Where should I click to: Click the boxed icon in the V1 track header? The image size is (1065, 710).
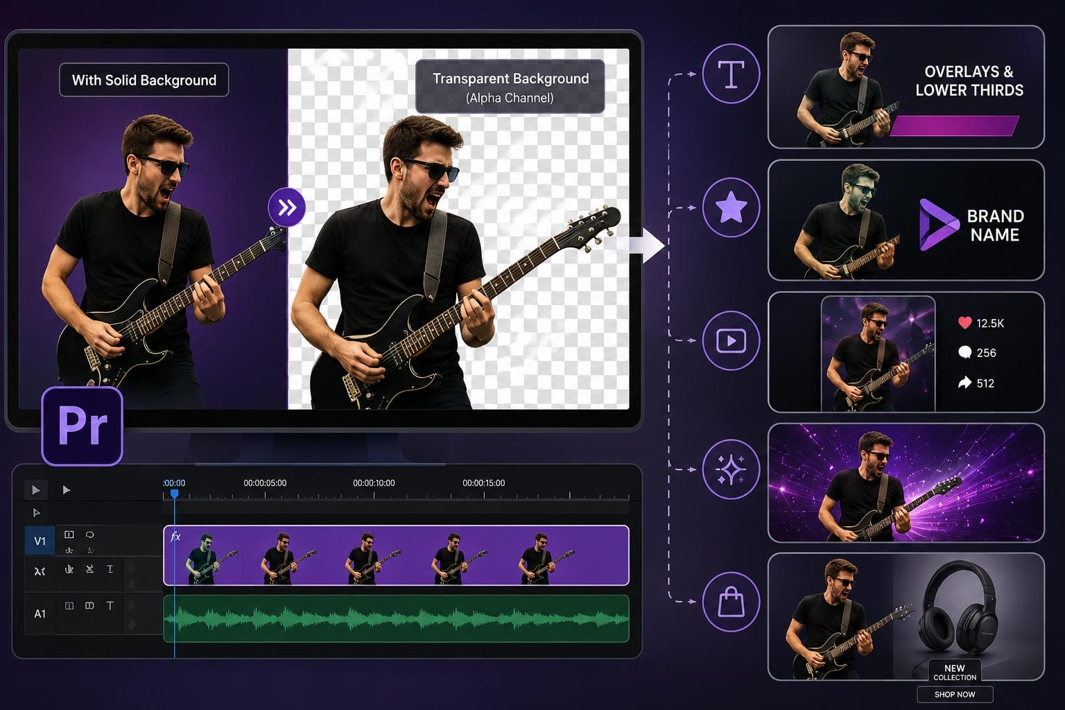(x=69, y=535)
